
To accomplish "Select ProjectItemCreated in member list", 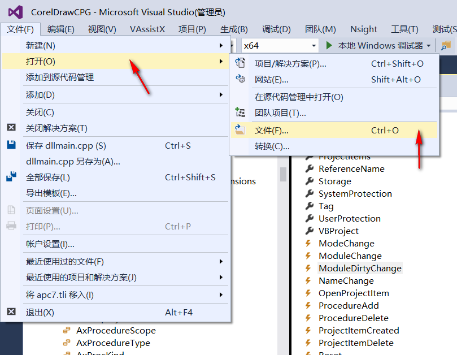I will 359,330.
